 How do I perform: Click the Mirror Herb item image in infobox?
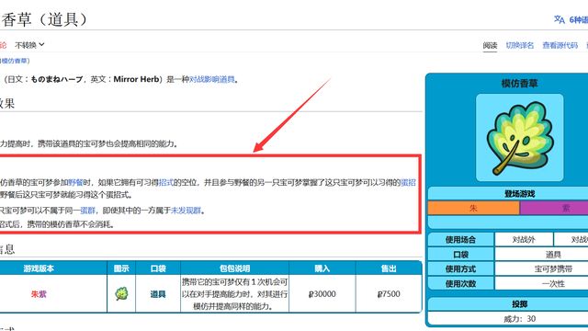[519, 138]
